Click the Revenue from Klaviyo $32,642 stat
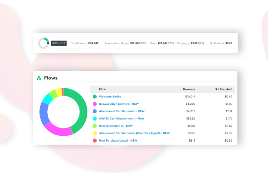 [125, 43]
